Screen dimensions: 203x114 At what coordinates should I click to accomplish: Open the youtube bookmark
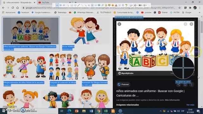(x=146, y=12)
